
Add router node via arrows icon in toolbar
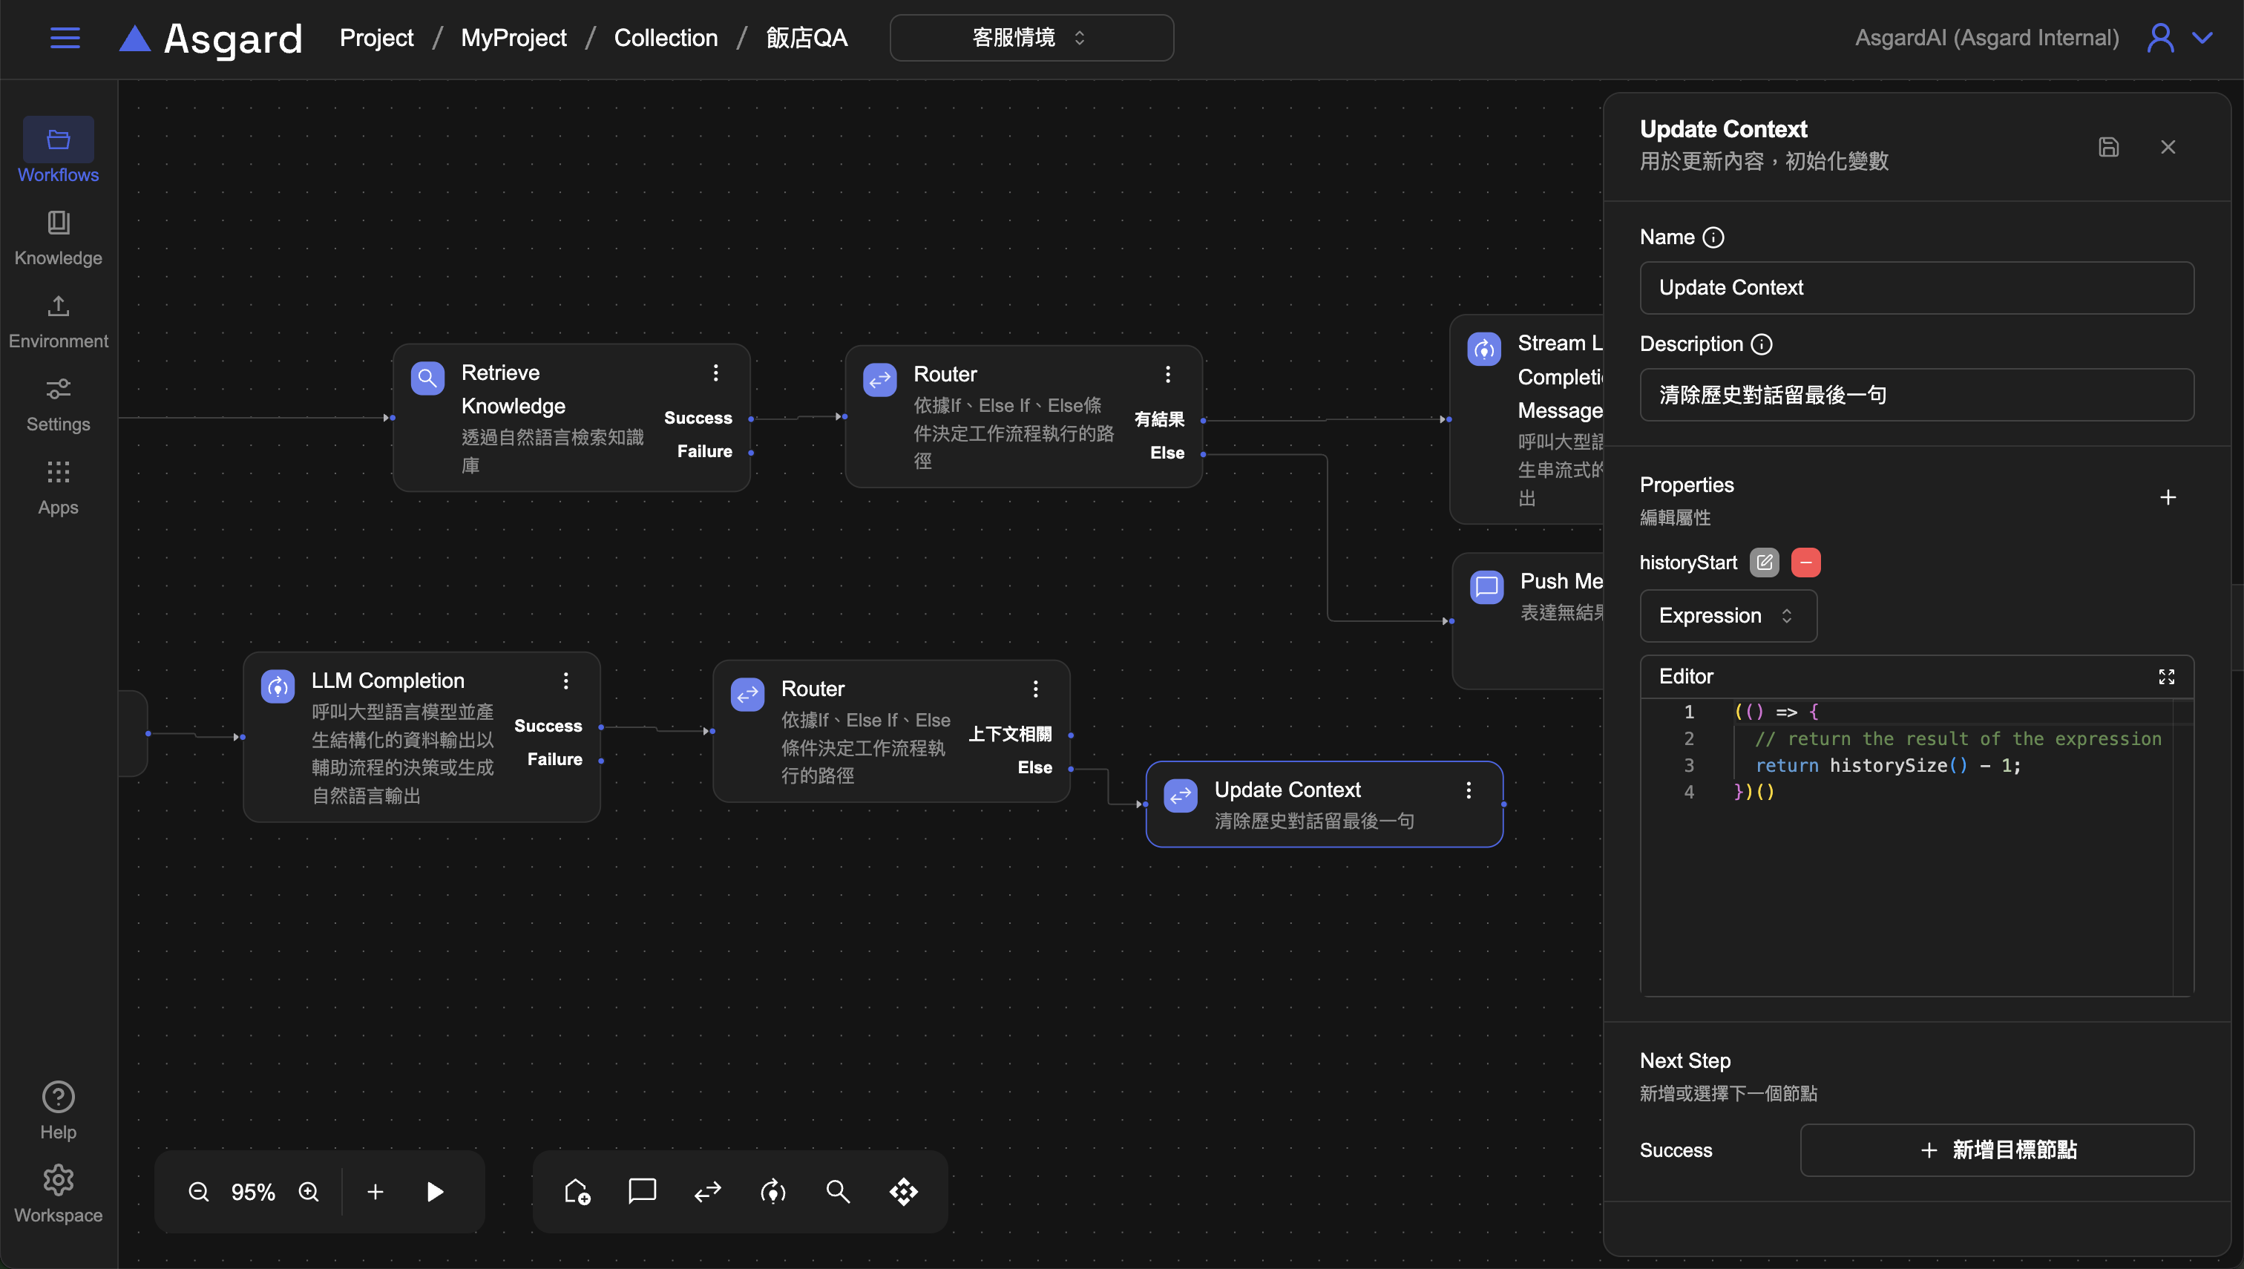[x=708, y=1191]
